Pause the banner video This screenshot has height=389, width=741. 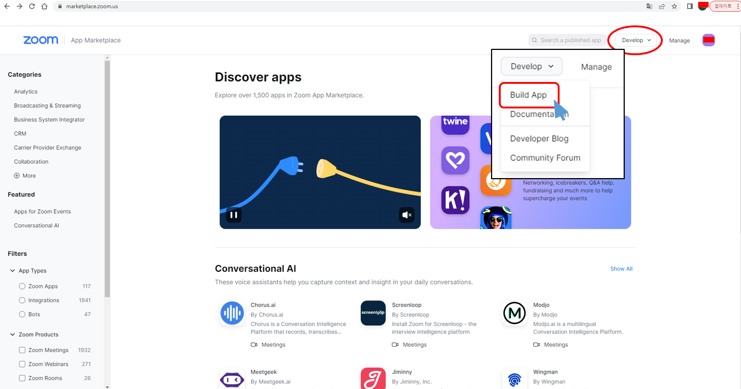click(x=234, y=215)
